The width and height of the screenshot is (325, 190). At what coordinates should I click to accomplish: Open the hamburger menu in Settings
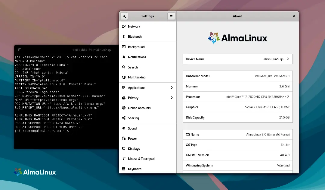click(x=171, y=16)
